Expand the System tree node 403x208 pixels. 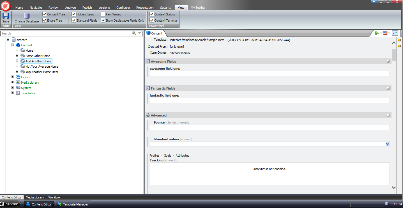[12, 88]
